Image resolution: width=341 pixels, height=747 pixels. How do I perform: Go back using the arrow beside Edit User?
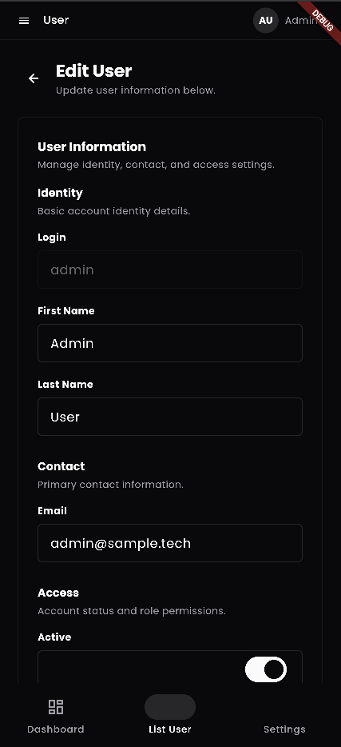34,78
